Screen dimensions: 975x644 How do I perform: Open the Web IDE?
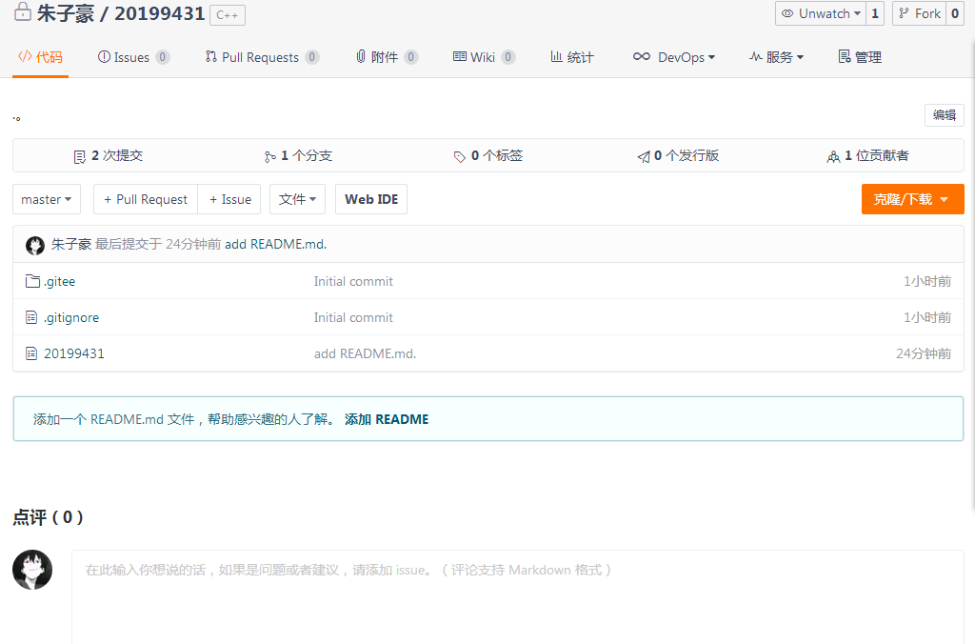click(371, 199)
